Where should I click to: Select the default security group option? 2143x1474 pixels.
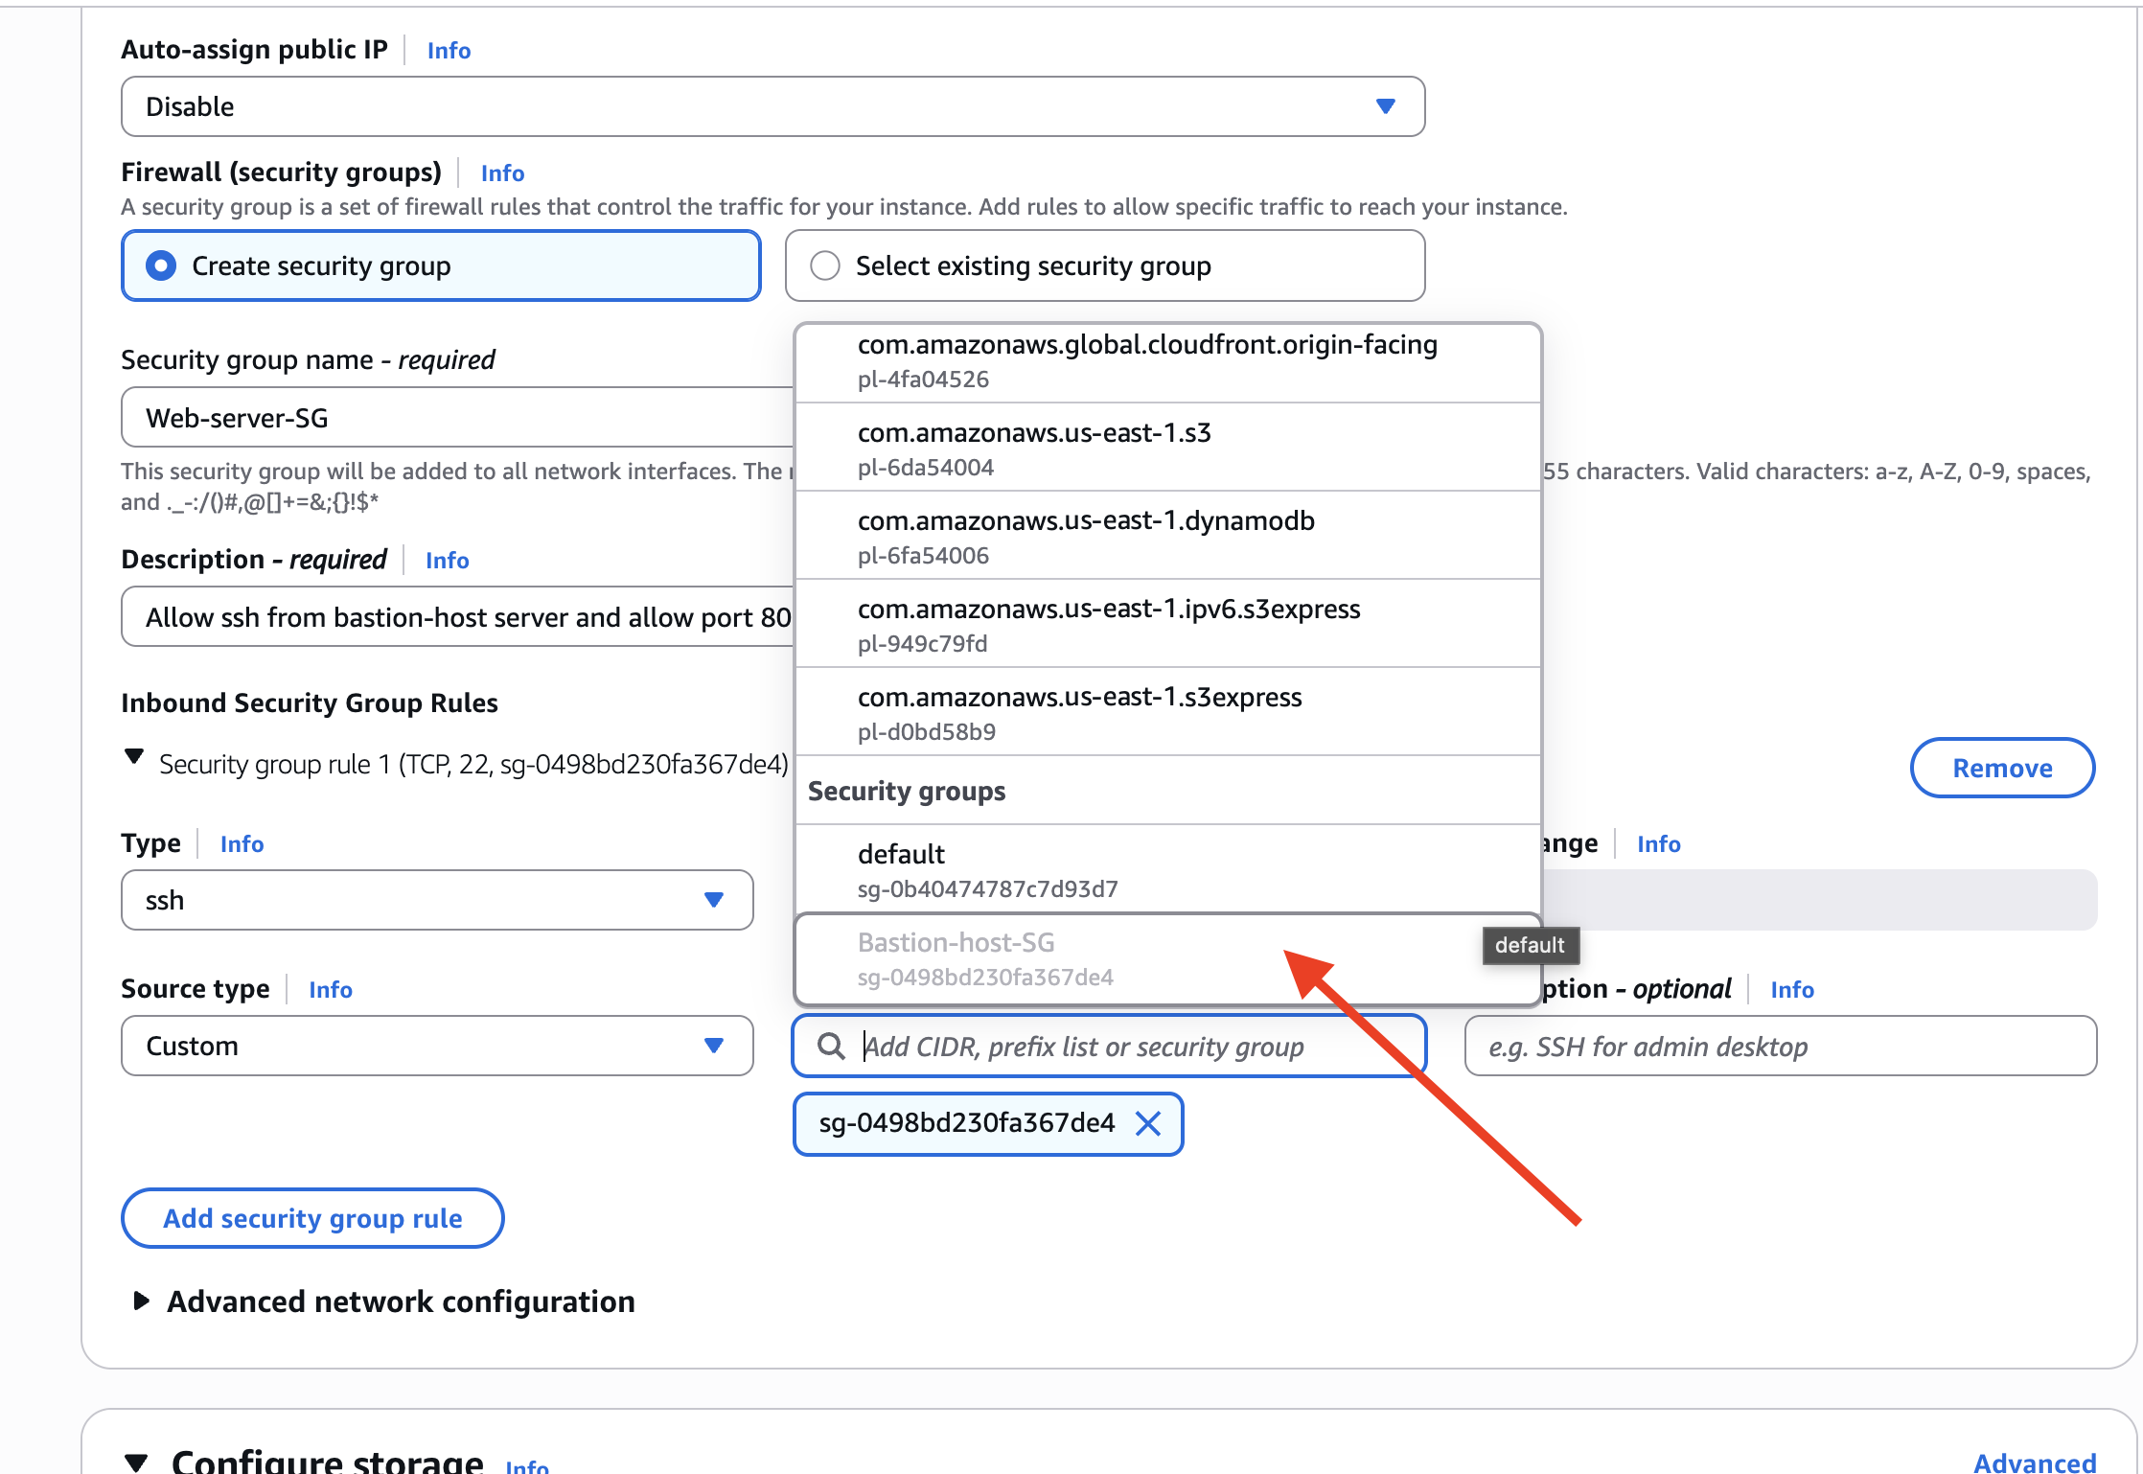(x=1167, y=869)
